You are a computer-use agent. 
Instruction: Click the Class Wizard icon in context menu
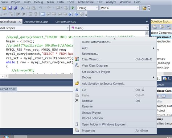click(x=77, y=59)
